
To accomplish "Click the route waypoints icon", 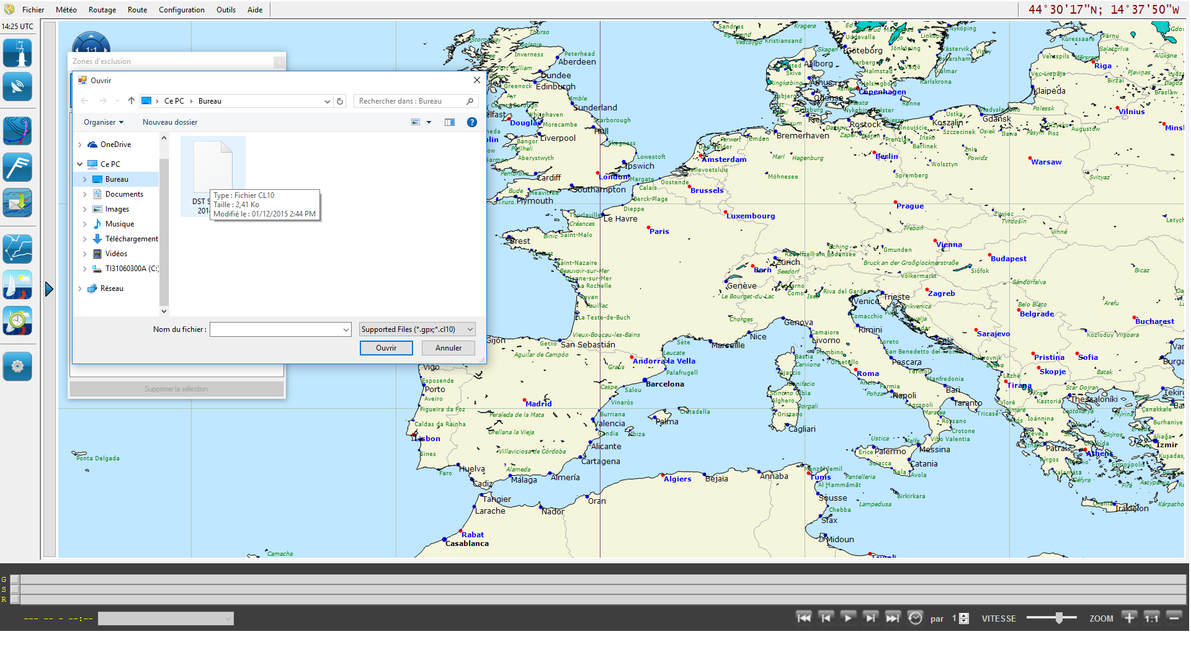I will pyautogui.click(x=17, y=249).
